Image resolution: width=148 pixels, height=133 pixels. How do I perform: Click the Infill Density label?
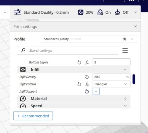pos(28,77)
